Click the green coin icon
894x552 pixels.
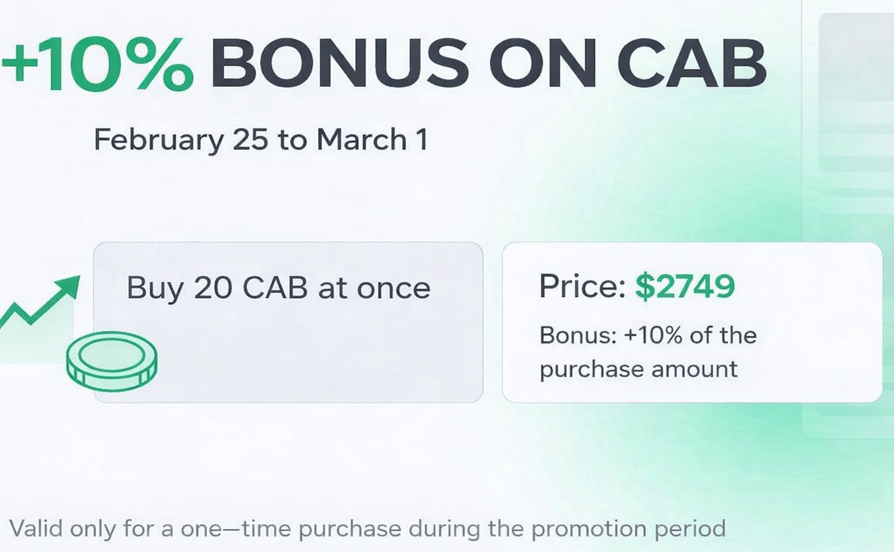click(x=111, y=360)
